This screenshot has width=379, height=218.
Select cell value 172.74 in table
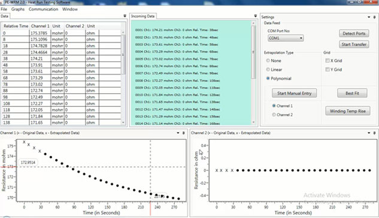pos(40,91)
